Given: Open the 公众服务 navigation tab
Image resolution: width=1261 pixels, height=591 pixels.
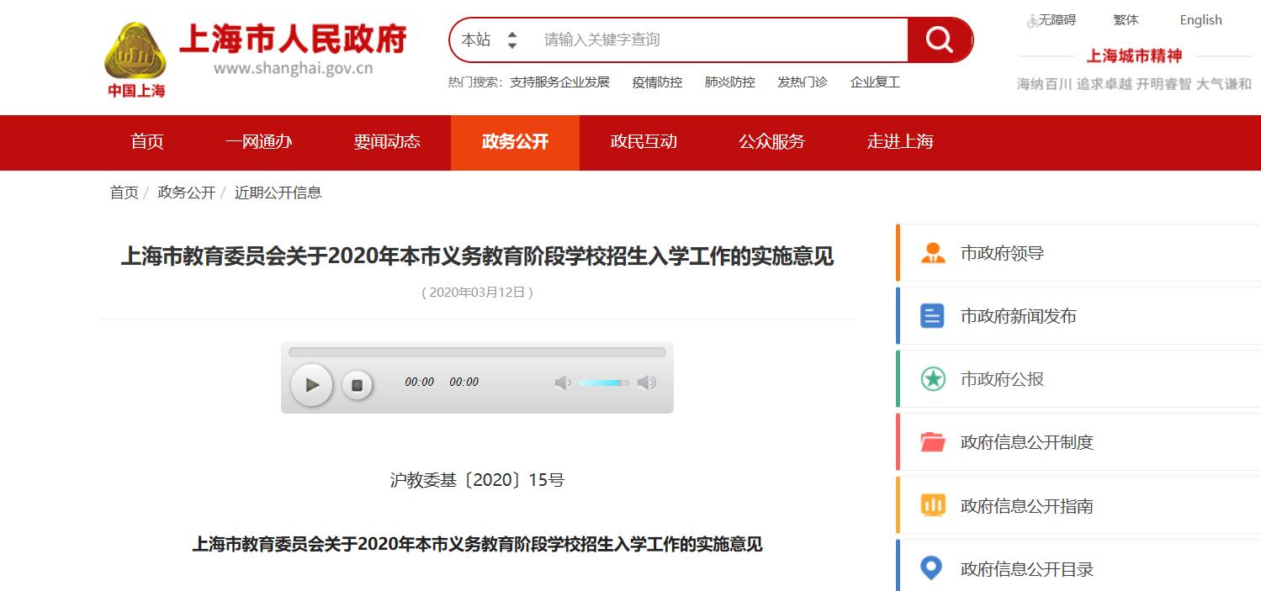Looking at the screenshot, I should pyautogui.click(x=771, y=142).
